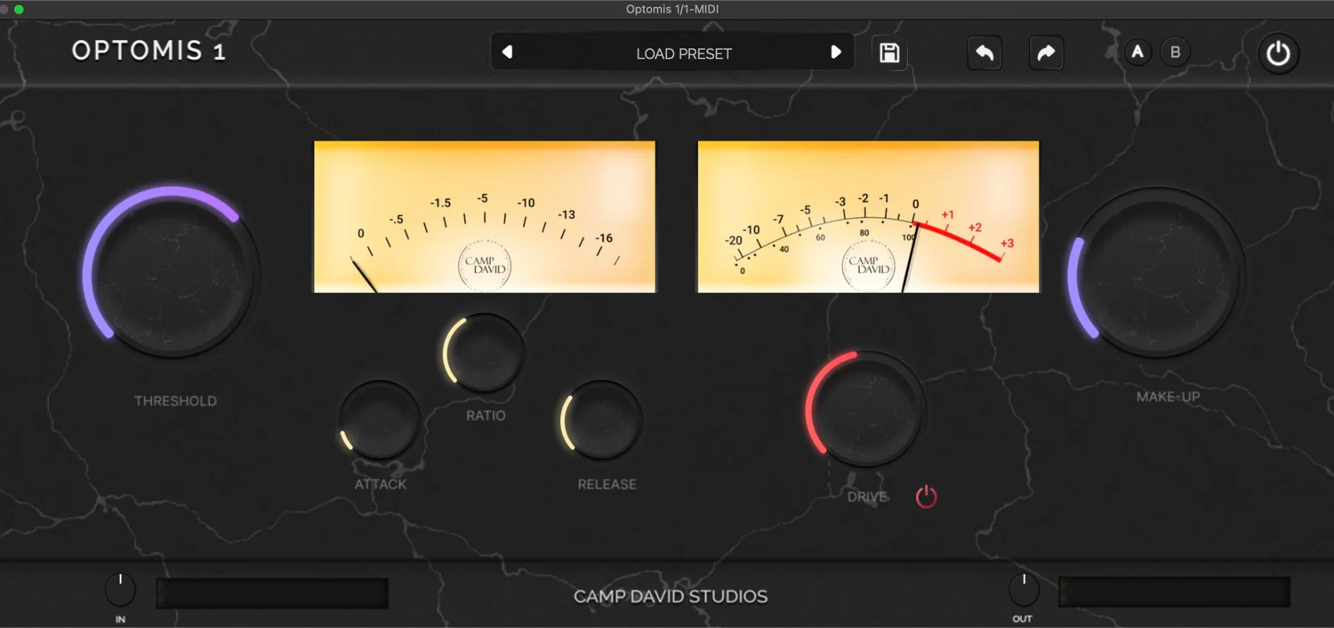Select the A comparison state
The height and width of the screenshot is (628, 1334).
tap(1137, 52)
